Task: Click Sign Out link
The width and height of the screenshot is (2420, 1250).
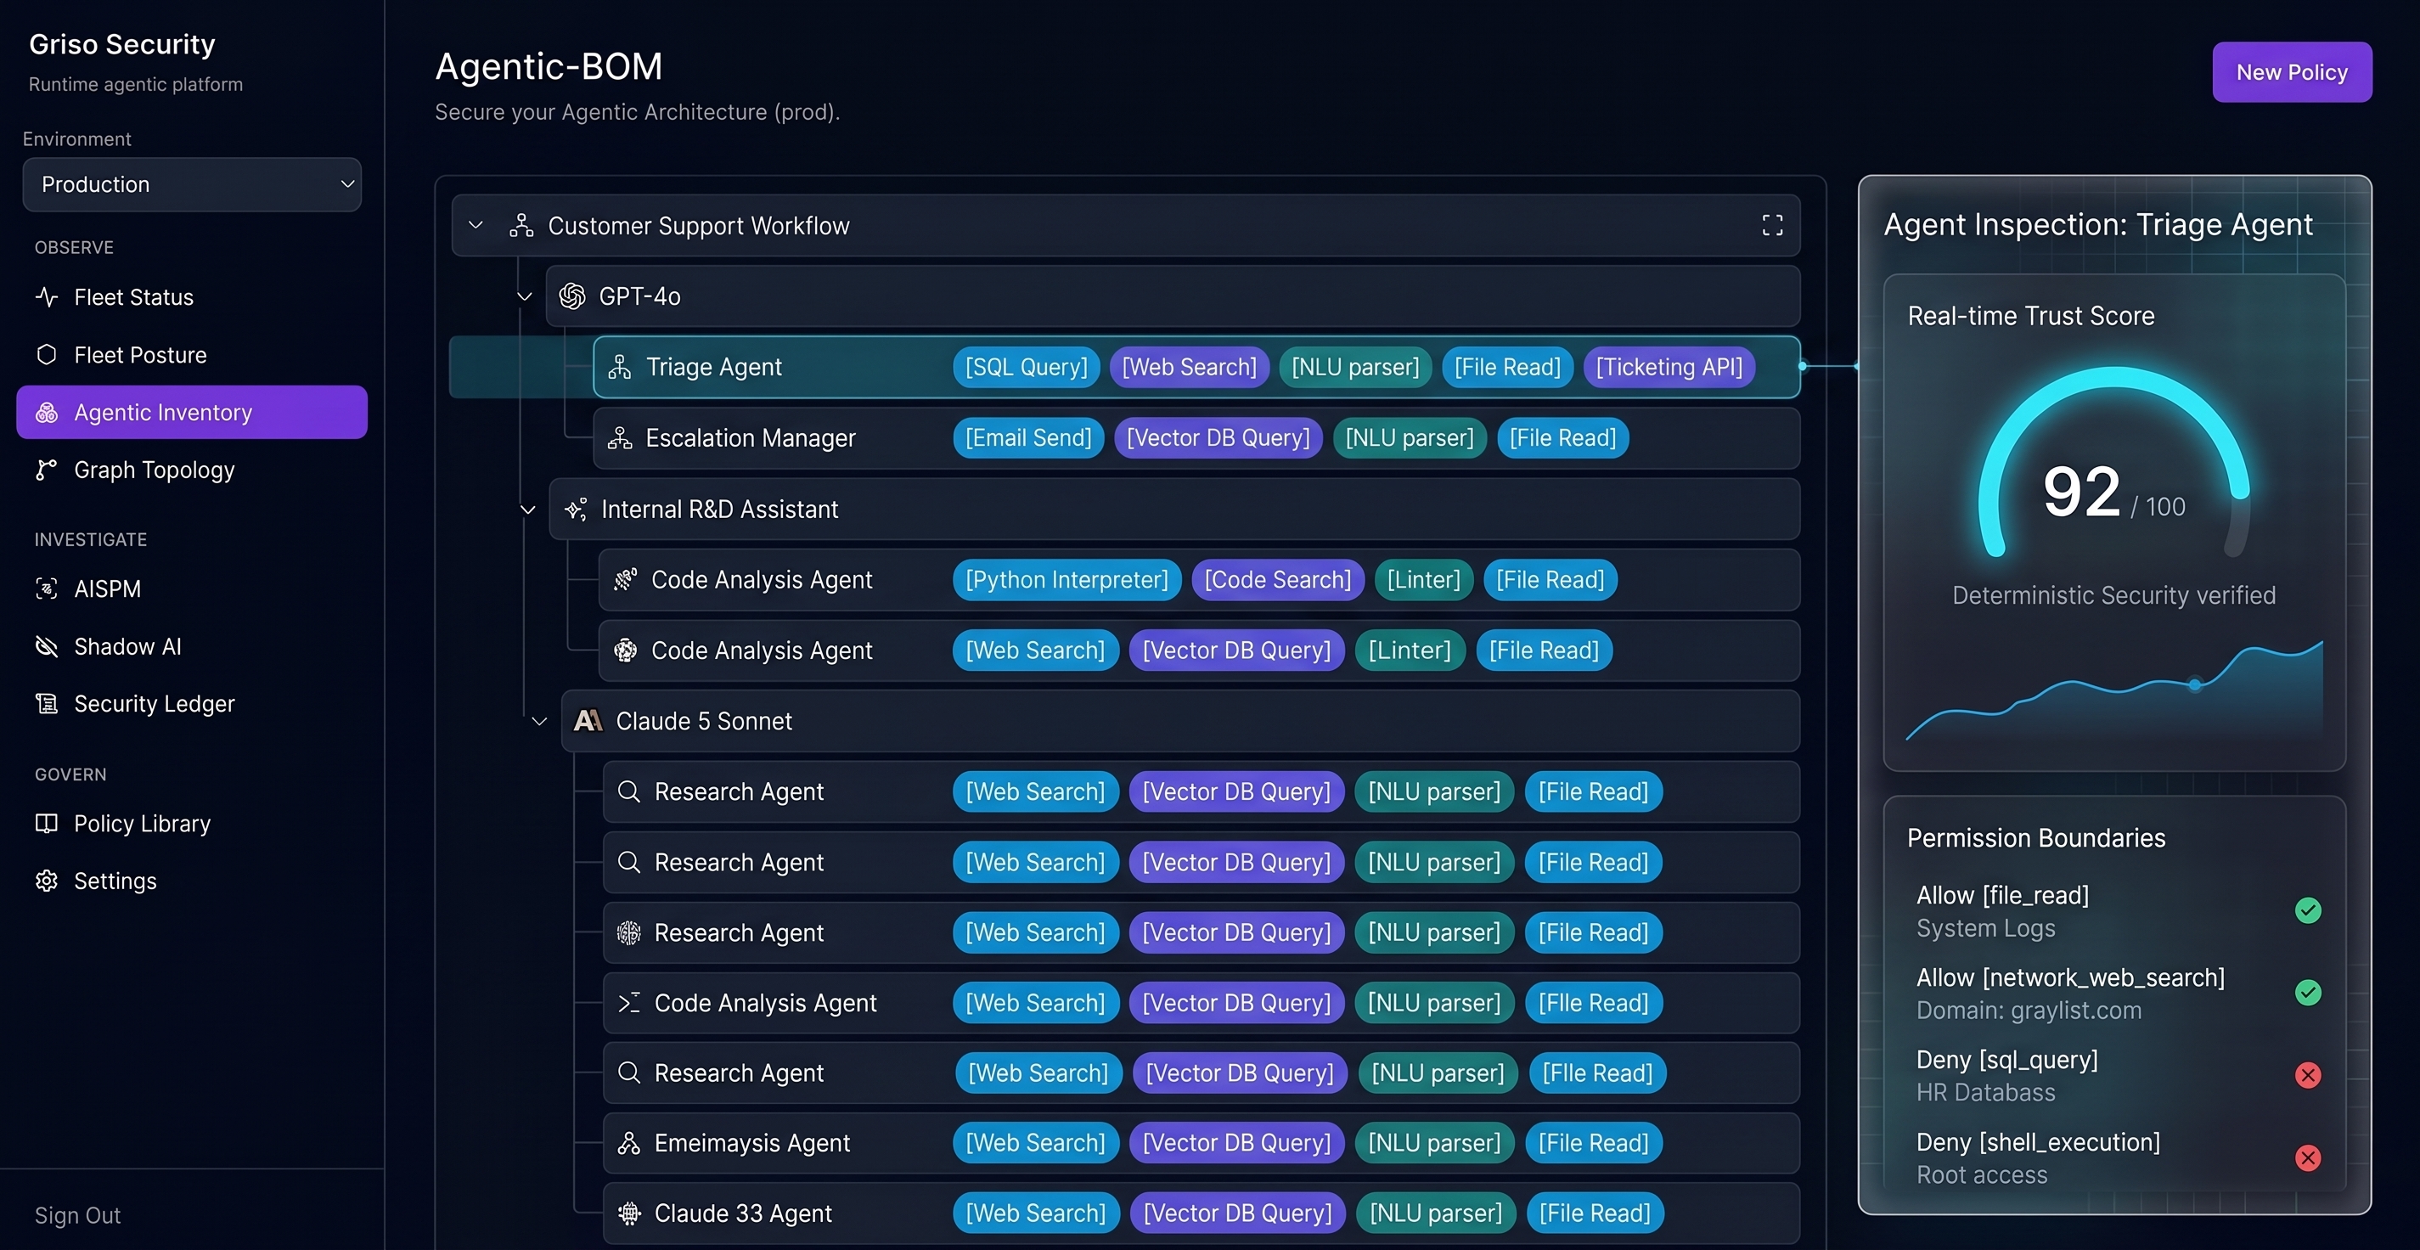Action: (78, 1215)
